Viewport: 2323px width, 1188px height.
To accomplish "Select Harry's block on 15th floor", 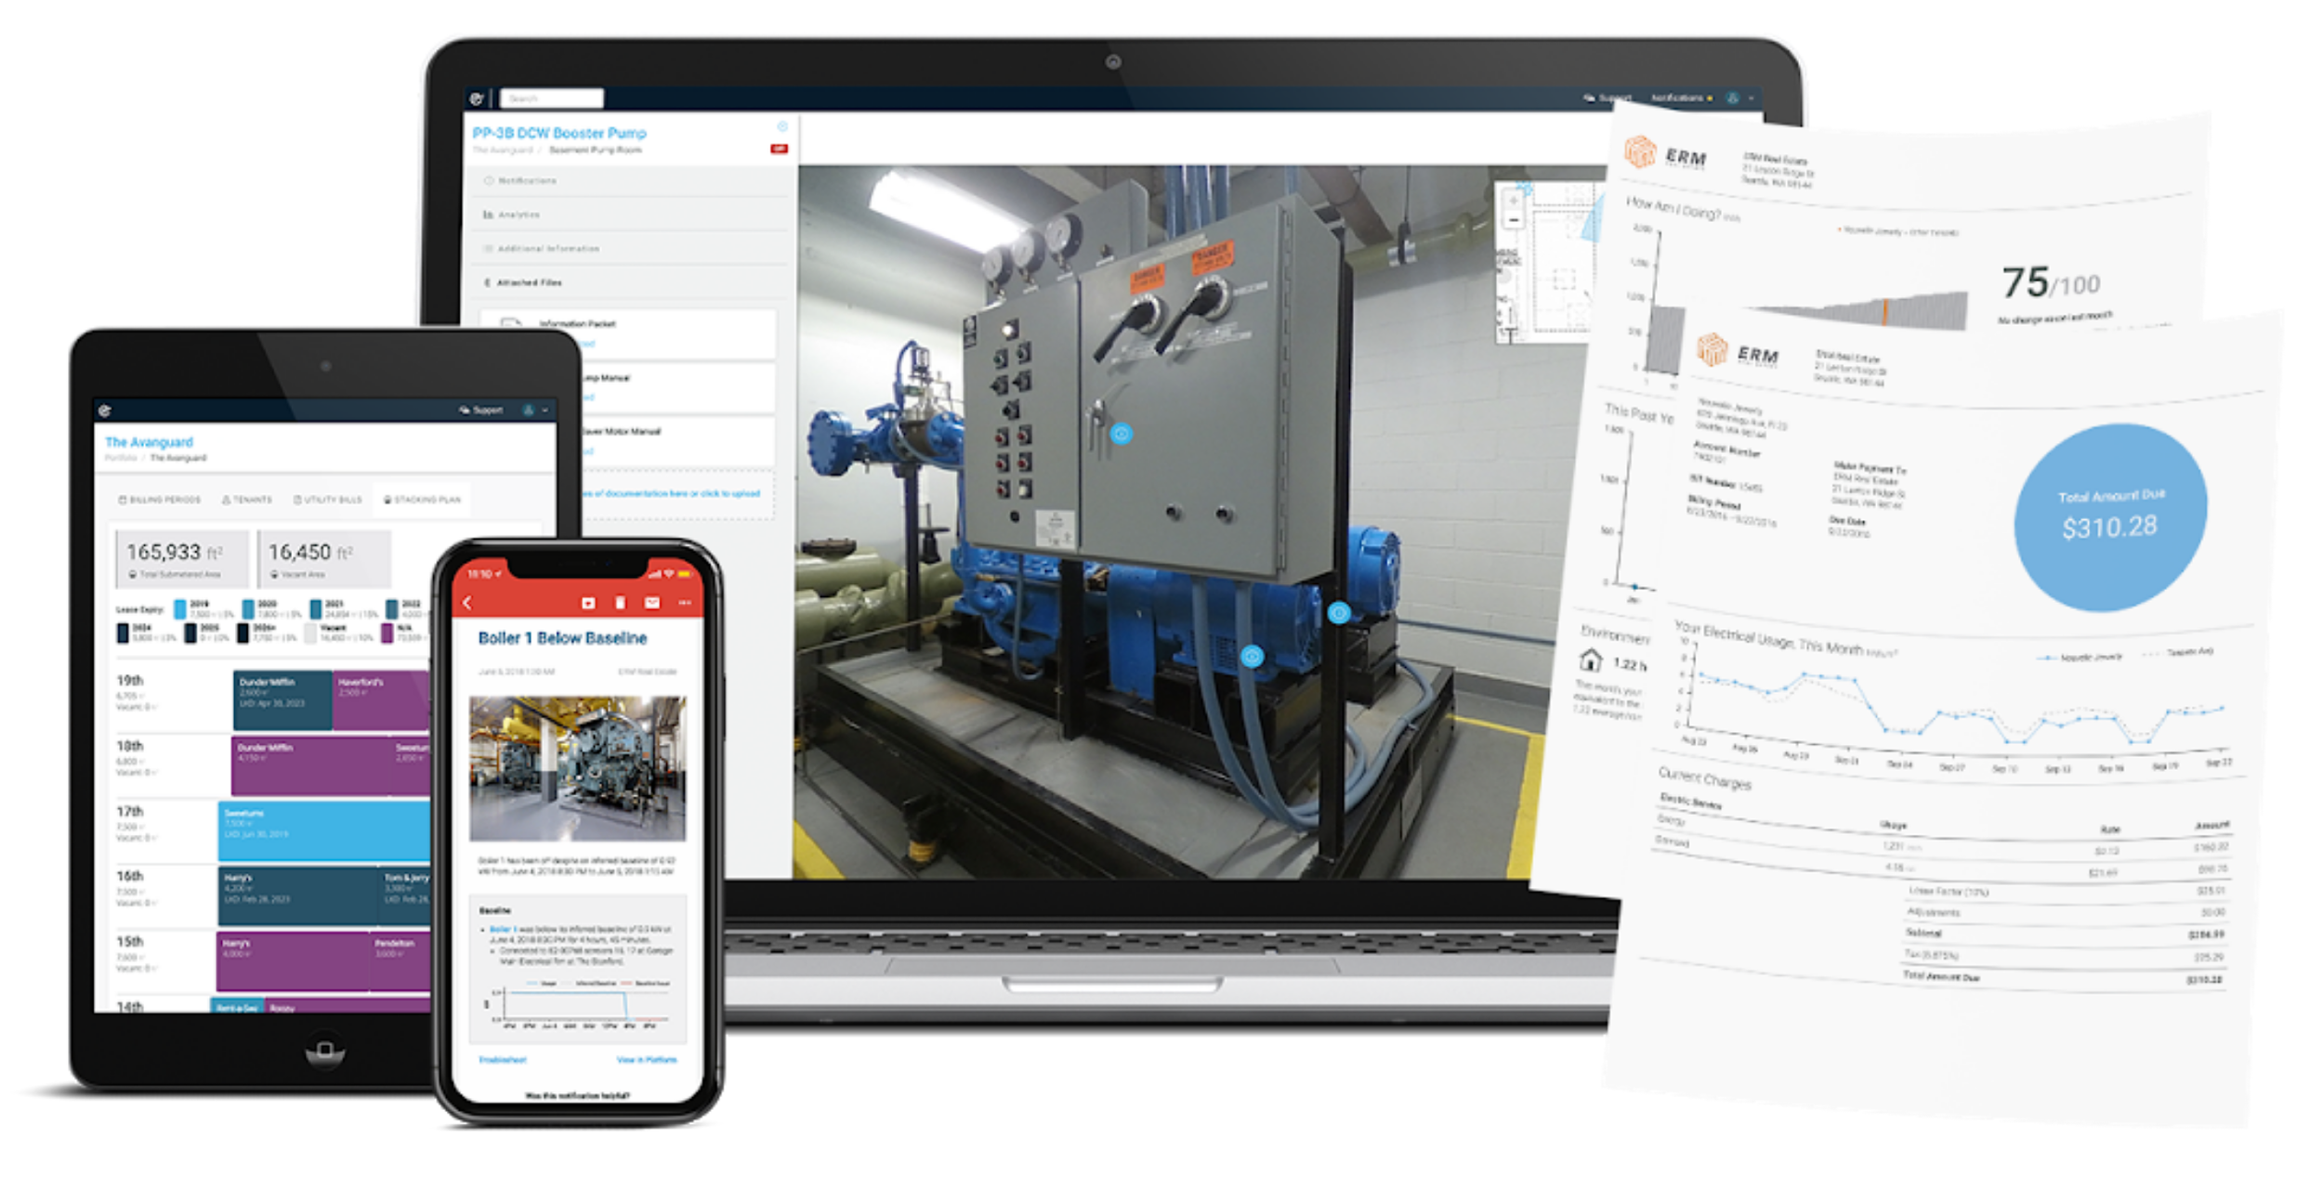I will point(293,962).
